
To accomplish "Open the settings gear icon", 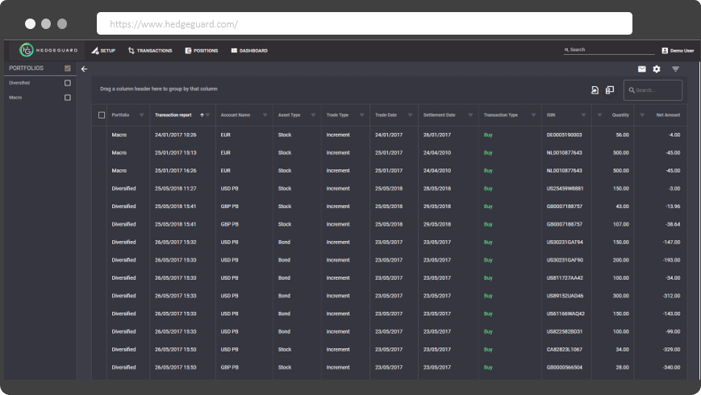I will pyautogui.click(x=657, y=69).
